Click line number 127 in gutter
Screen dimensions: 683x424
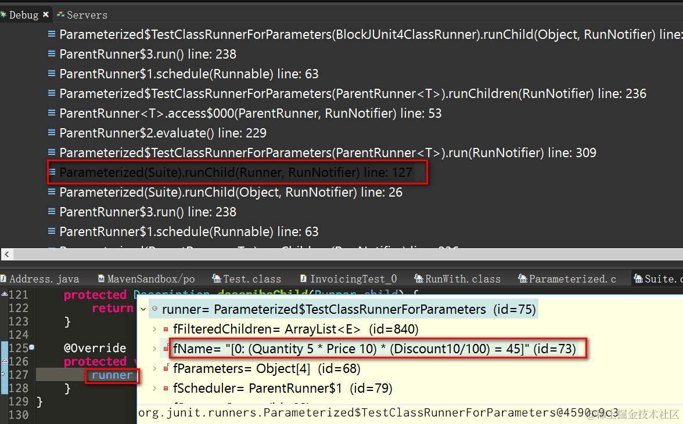19,375
